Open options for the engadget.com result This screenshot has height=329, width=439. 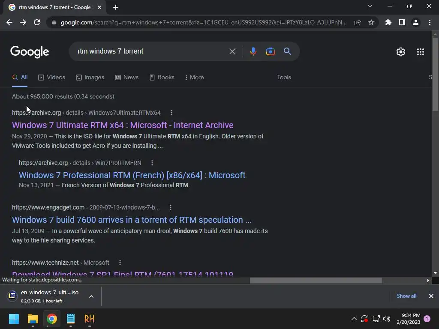point(171,207)
